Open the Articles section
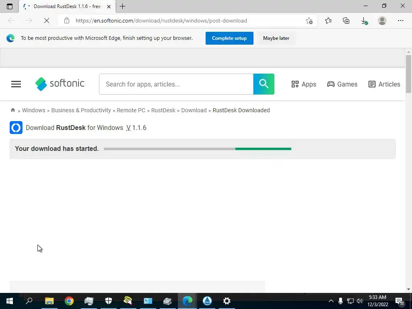 coord(384,84)
